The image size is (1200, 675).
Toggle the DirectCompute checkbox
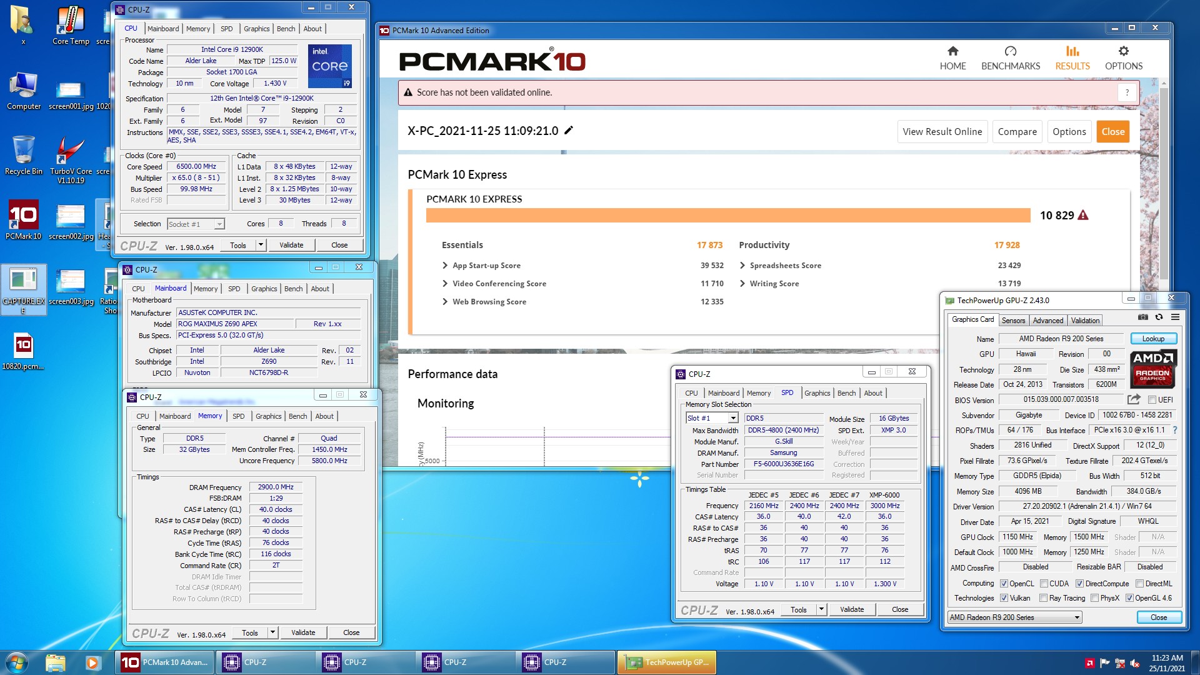pyautogui.click(x=1079, y=584)
